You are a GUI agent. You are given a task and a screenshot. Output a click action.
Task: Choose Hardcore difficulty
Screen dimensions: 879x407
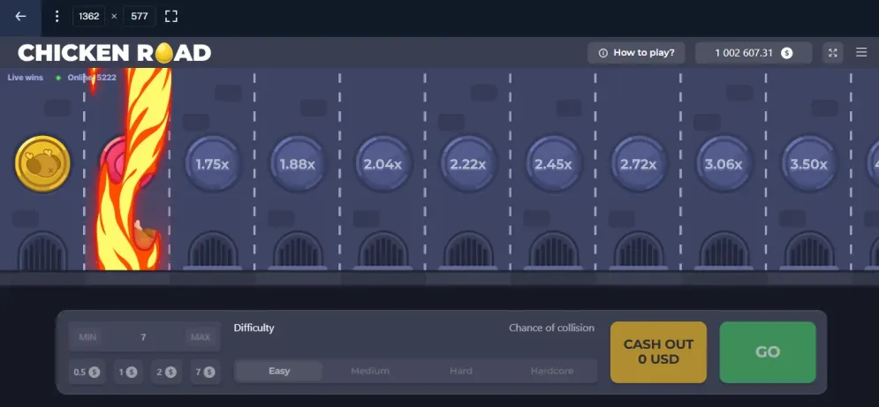pyautogui.click(x=551, y=371)
